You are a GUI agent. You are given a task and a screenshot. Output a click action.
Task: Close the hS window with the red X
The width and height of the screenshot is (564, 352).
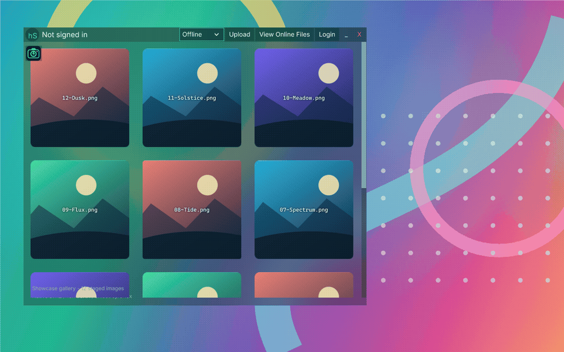tap(359, 35)
